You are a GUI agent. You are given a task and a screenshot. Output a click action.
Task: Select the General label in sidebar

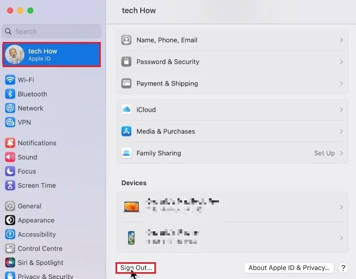[29, 206]
